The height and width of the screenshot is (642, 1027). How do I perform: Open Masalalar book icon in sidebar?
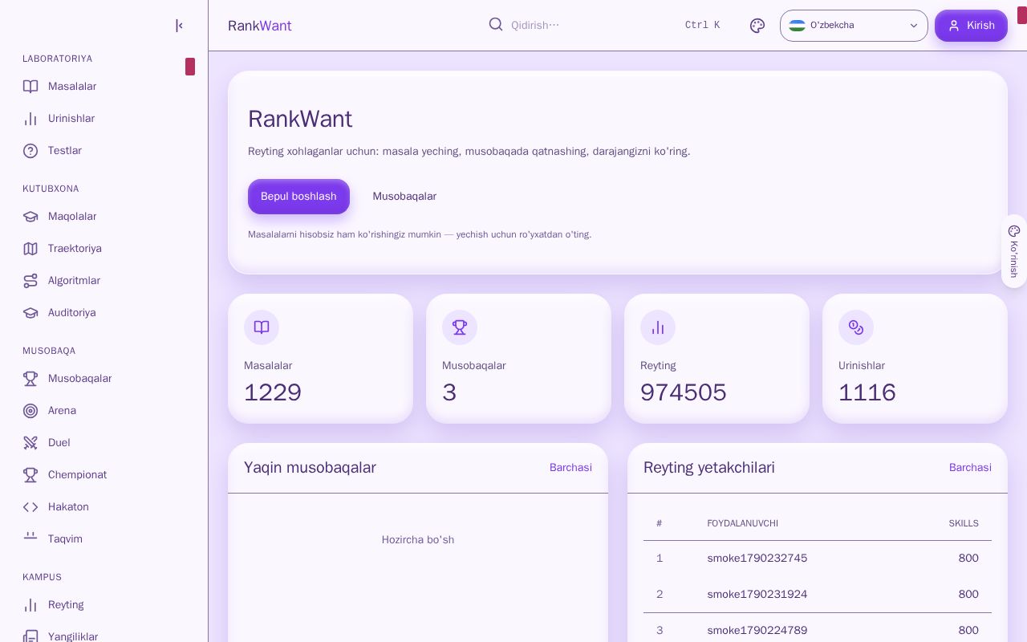point(30,87)
